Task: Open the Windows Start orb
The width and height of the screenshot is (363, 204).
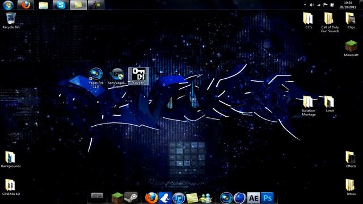Action: click(8, 5)
